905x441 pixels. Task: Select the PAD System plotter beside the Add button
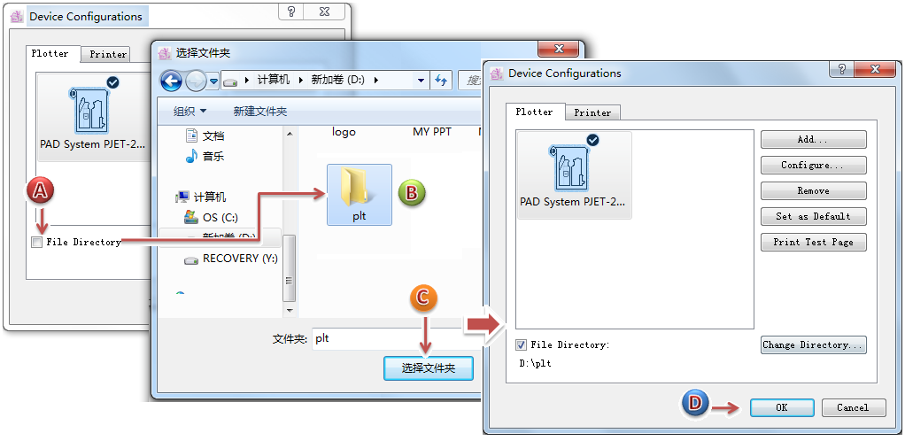pyautogui.click(x=574, y=175)
